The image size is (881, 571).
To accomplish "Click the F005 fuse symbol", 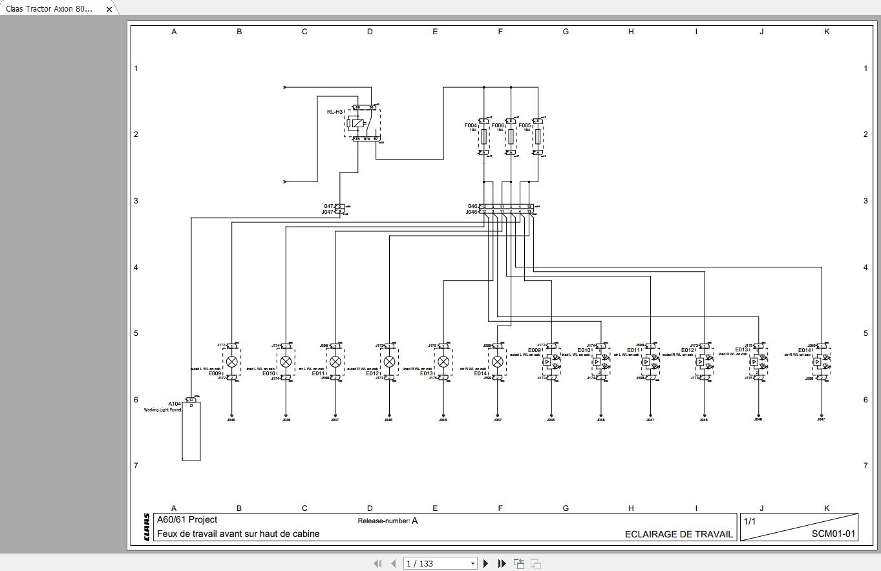I will (538, 136).
